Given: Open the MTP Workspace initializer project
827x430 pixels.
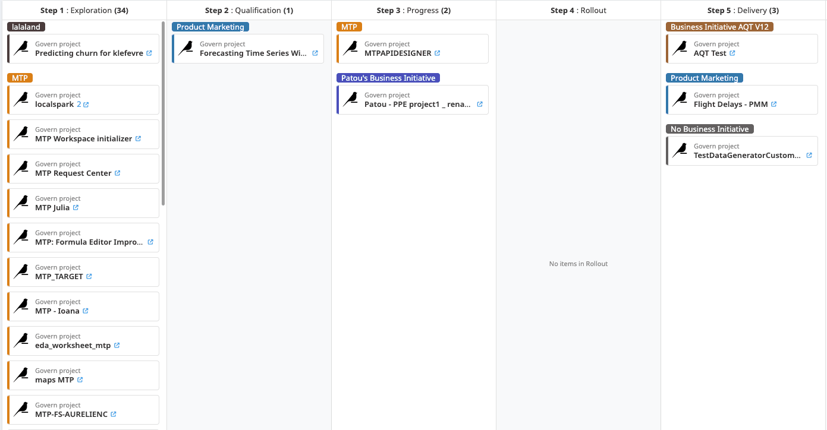Looking at the screenshot, I should point(83,139).
